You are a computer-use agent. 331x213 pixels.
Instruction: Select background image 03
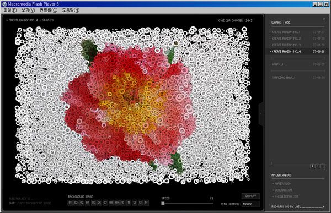82,203
